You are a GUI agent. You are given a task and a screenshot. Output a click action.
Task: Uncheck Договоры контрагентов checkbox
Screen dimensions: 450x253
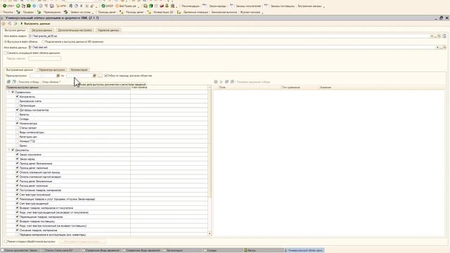pos(17,110)
